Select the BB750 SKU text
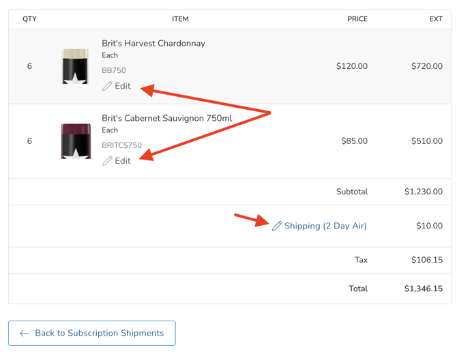This screenshot has height=352, width=457. [114, 70]
